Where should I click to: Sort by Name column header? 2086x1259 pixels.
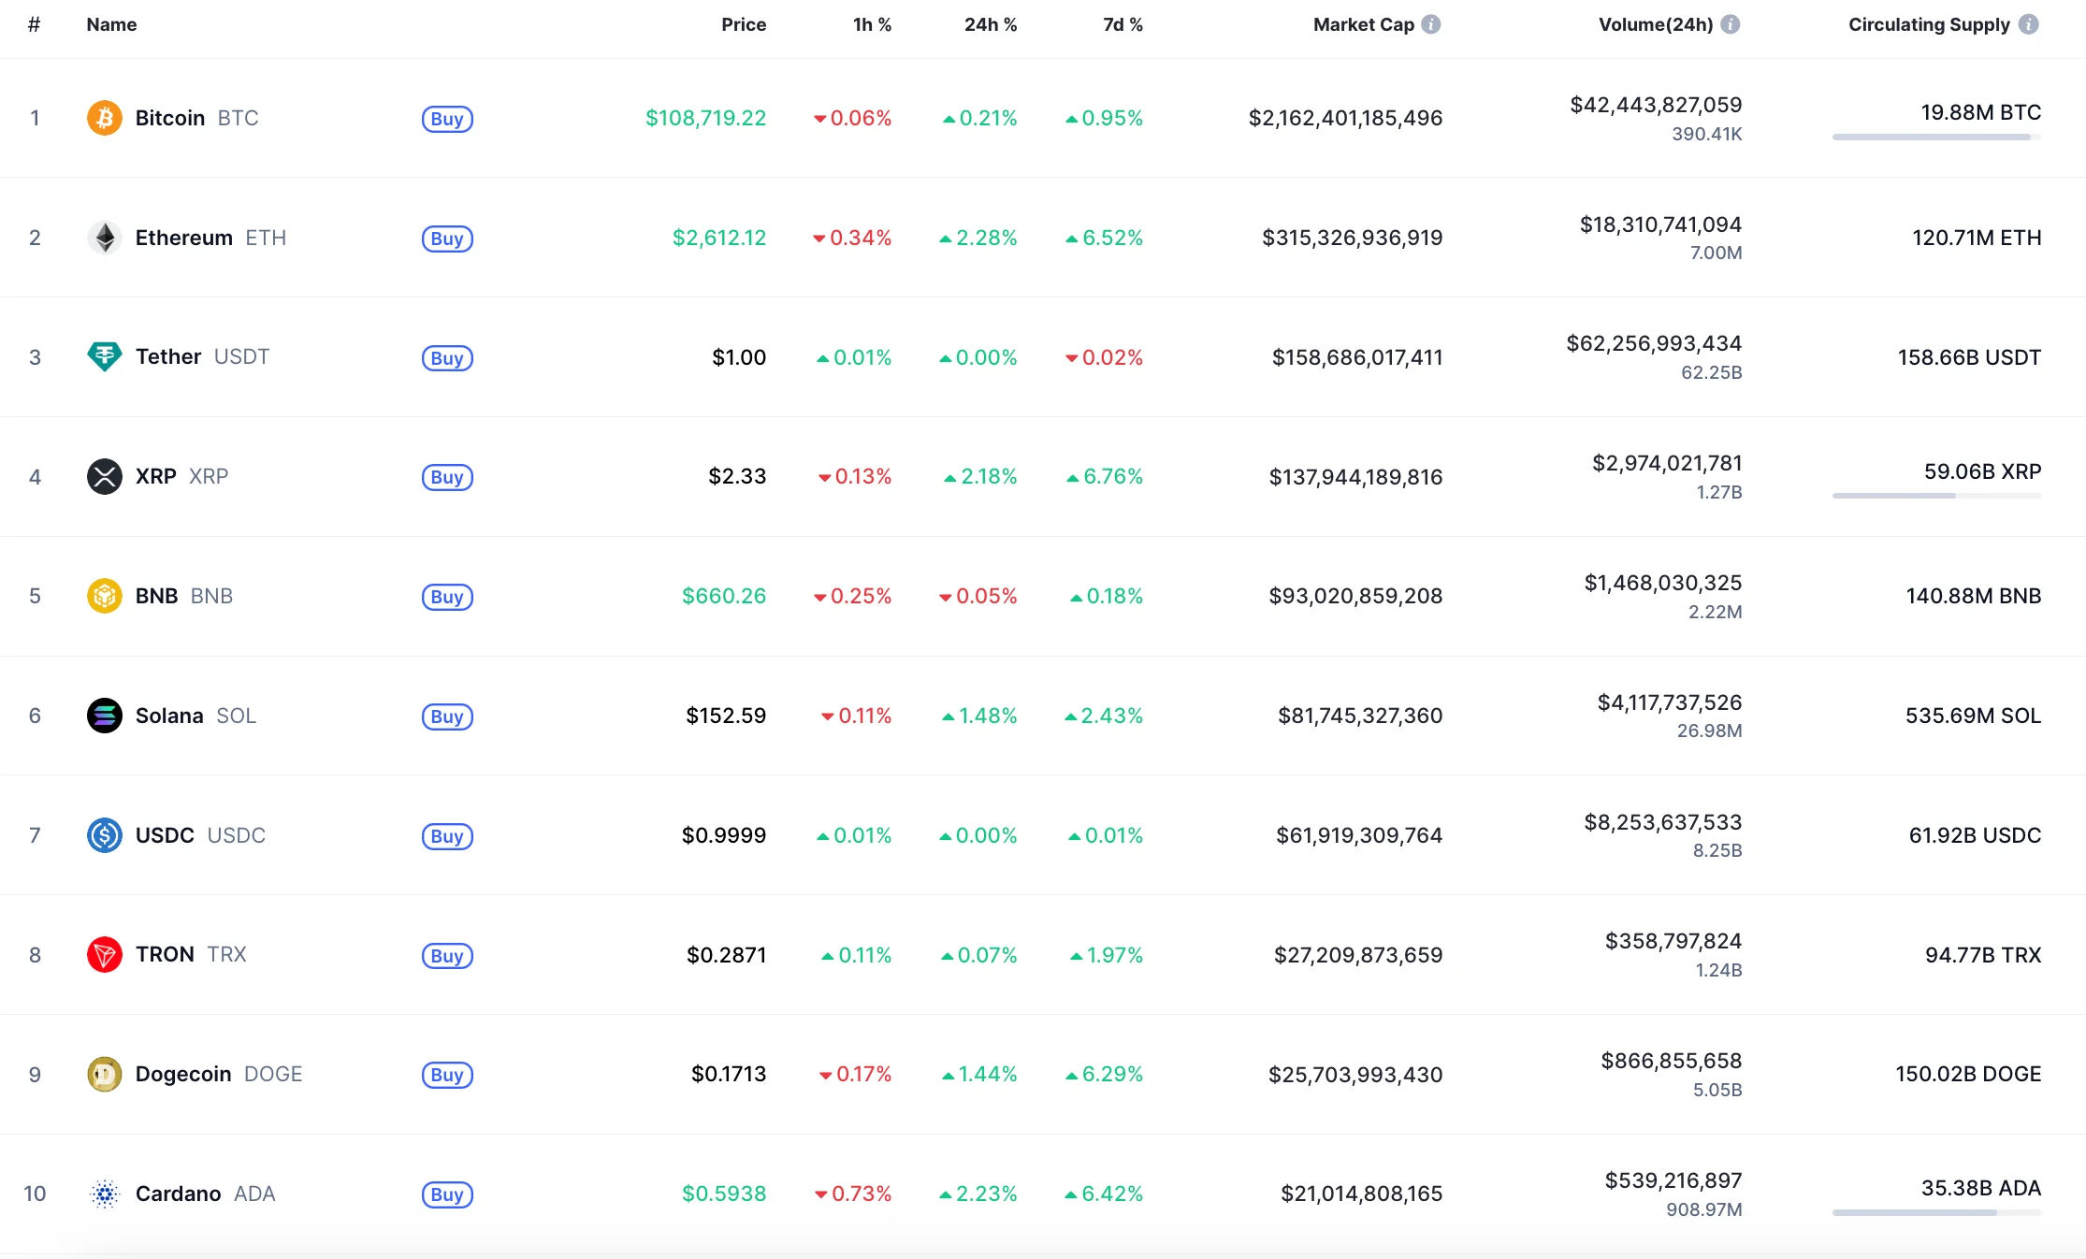111,24
